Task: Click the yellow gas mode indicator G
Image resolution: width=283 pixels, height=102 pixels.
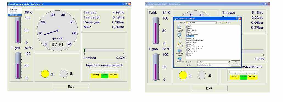Action: (x=45, y=74)
